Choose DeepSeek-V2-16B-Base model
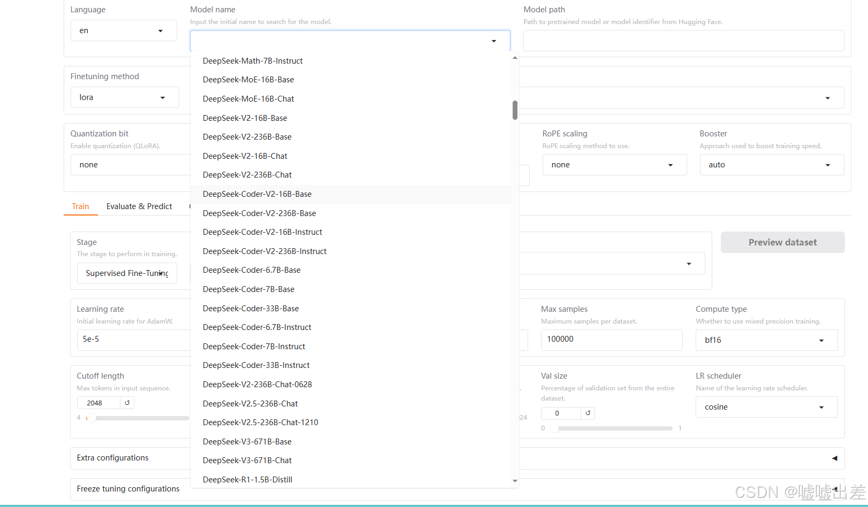868x507 pixels. point(351,118)
